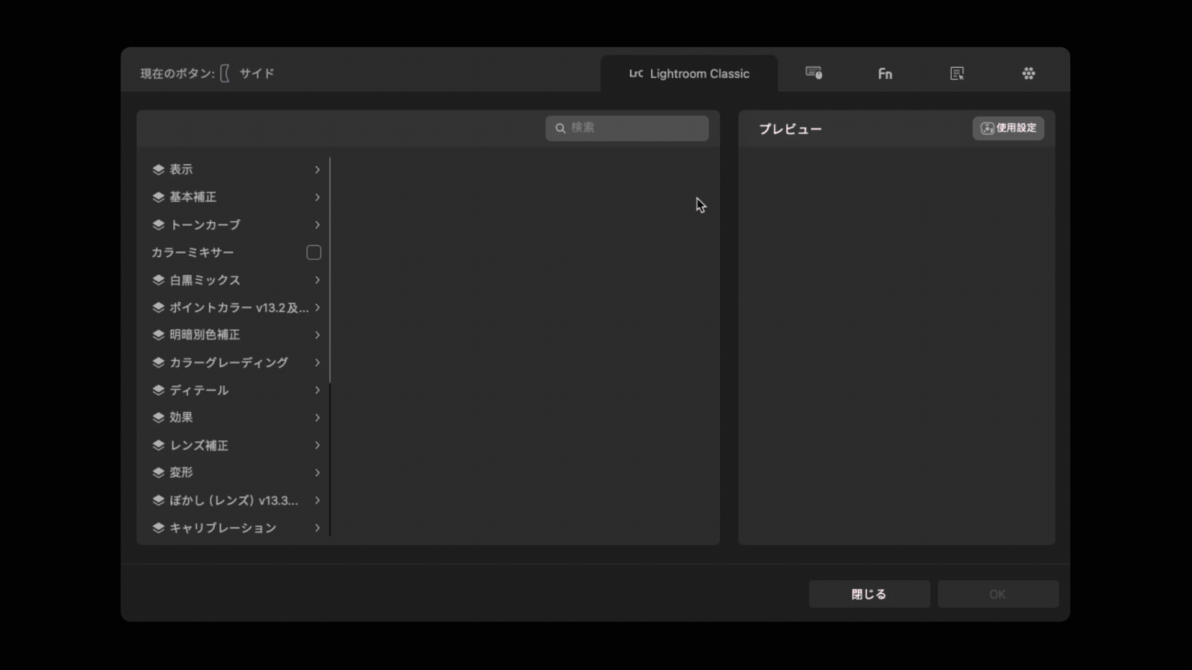Tick the カラーミキサー checkbox
Screen dimensions: 1192x670
point(314,252)
